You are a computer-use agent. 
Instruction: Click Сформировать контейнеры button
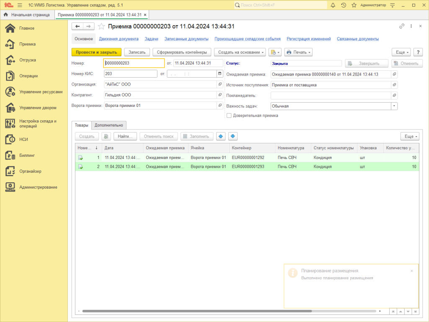pos(181,52)
